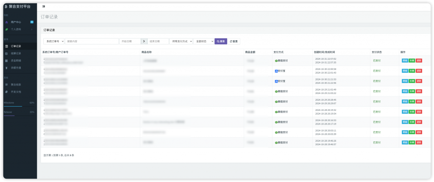Click 退款 for the 2024-10-29 21:02:49 order
The image size is (434, 182).
419,91
